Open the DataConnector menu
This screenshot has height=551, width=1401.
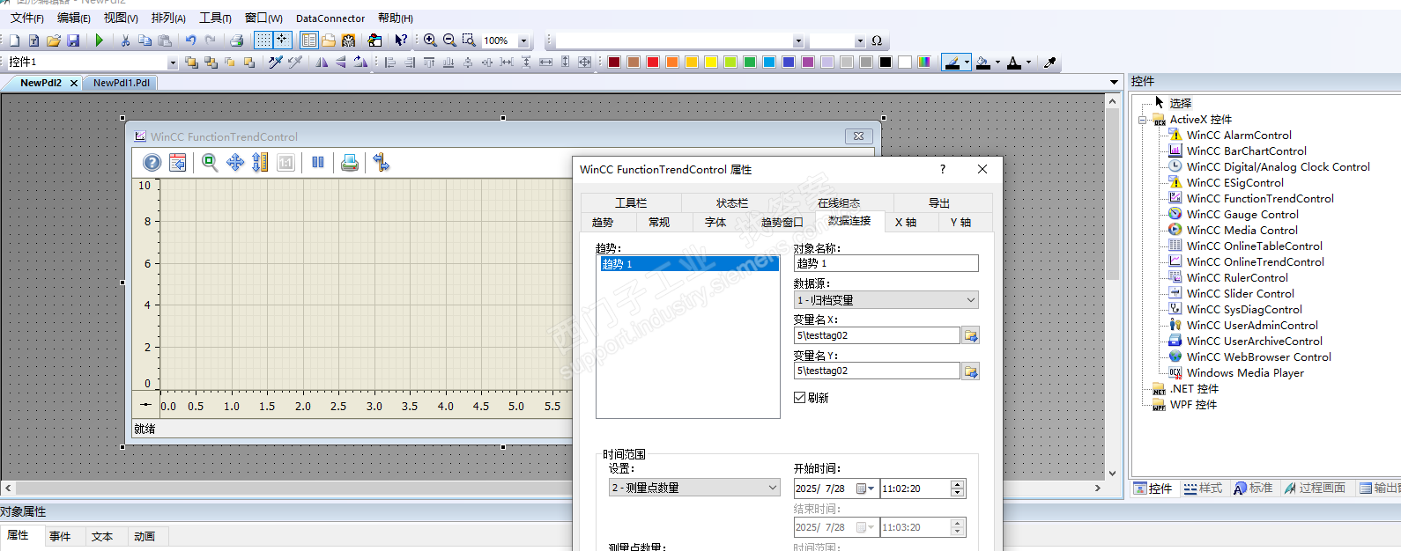click(x=330, y=18)
